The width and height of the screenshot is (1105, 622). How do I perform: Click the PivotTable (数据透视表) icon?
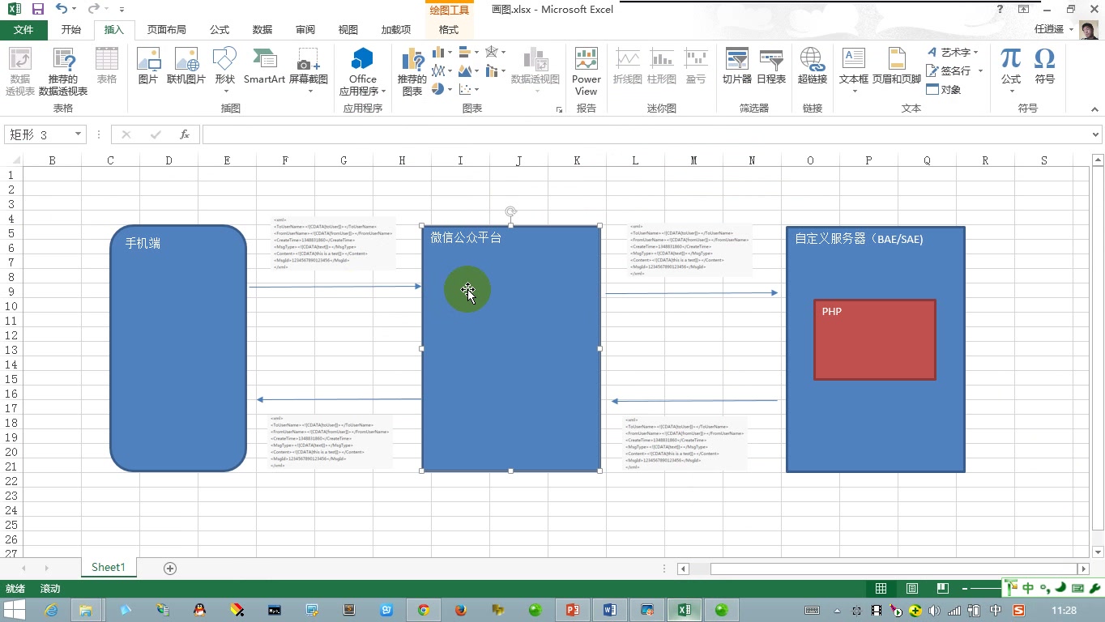tap(19, 71)
